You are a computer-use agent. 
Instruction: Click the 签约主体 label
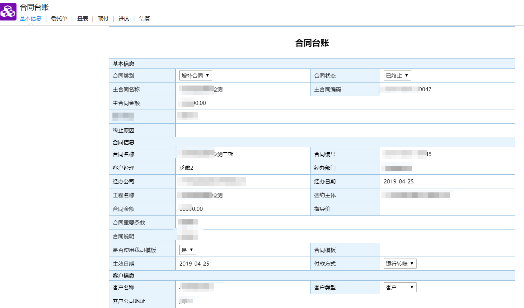pos(325,195)
